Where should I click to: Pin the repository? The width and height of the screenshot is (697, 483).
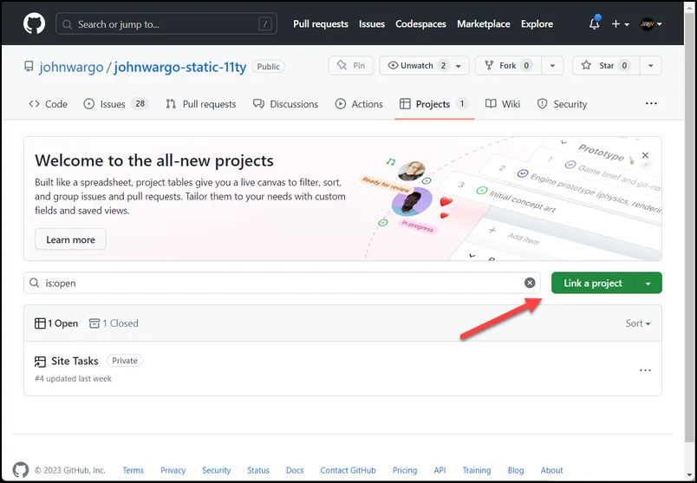click(351, 66)
